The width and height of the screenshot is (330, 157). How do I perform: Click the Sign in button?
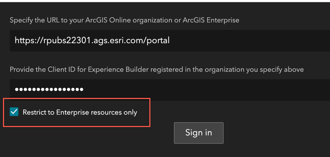click(199, 133)
